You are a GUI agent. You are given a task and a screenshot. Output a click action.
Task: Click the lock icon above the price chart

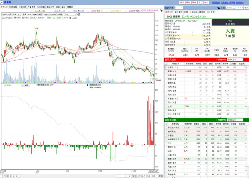point(161,10)
